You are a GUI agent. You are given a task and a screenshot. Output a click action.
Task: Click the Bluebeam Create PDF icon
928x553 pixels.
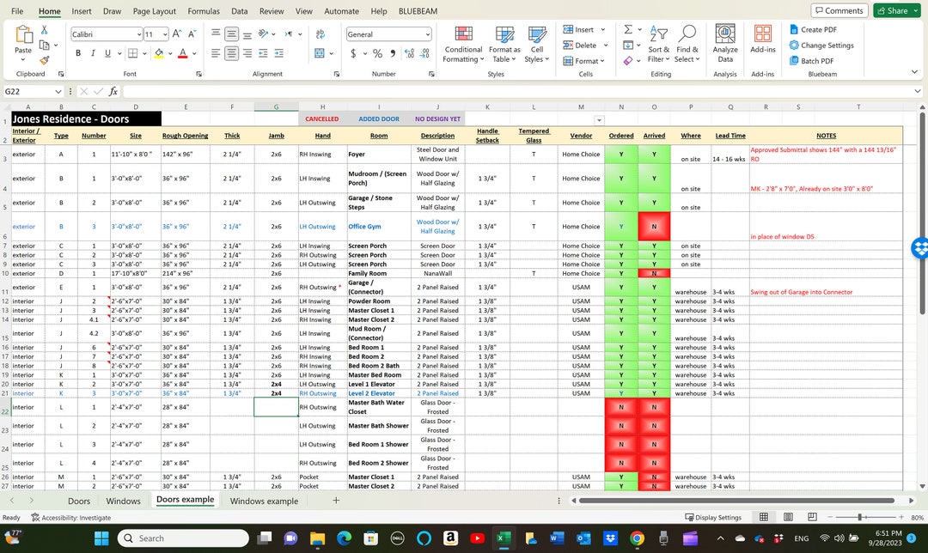[x=794, y=29]
